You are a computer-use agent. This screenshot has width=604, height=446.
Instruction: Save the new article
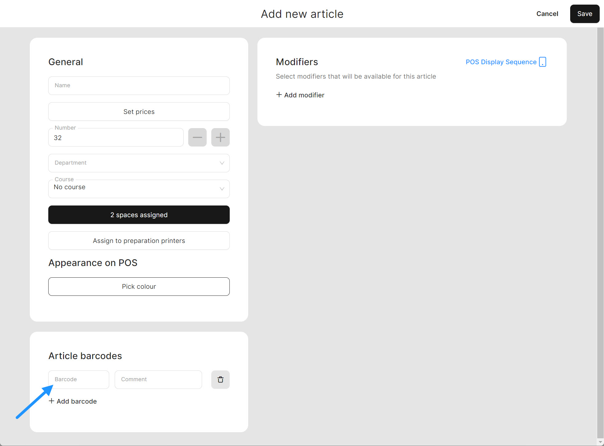tap(584, 14)
